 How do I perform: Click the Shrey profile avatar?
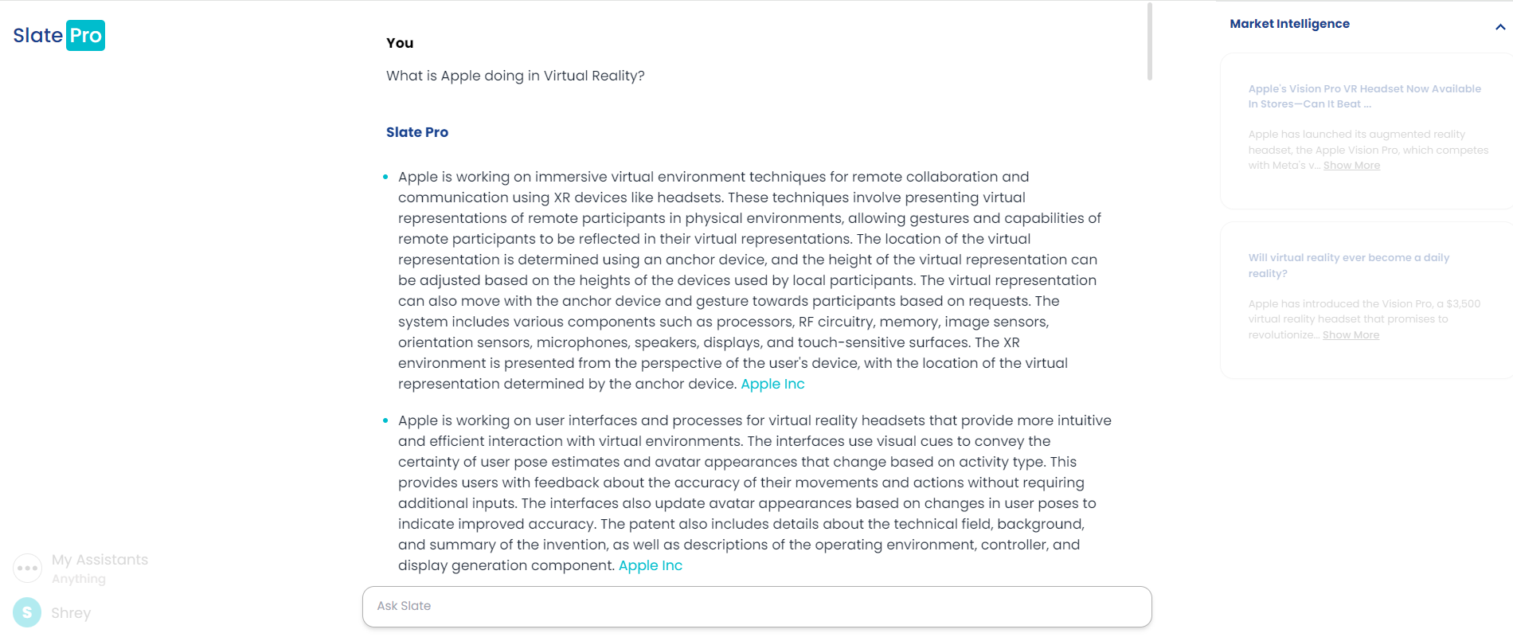[27, 612]
